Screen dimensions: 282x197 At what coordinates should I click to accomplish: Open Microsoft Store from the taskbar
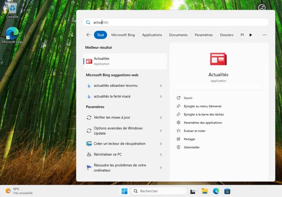click(x=227, y=191)
